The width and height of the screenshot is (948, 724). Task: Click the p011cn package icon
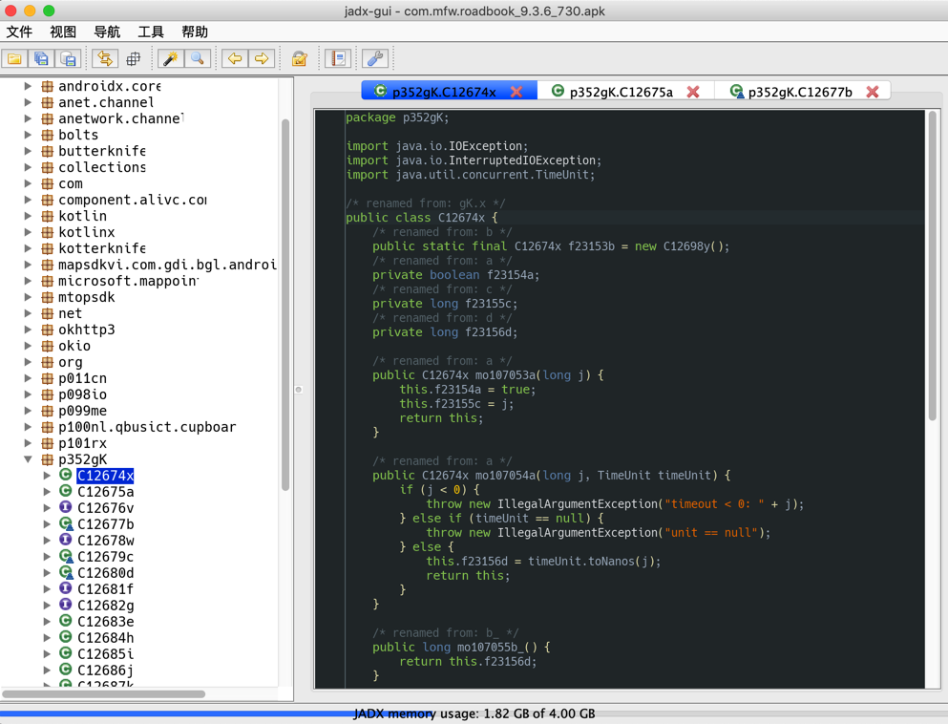tap(47, 378)
